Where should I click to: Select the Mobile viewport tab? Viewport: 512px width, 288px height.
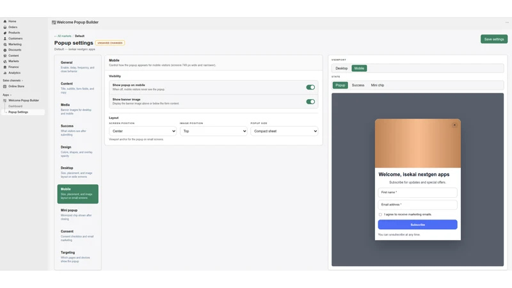tap(359, 68)
